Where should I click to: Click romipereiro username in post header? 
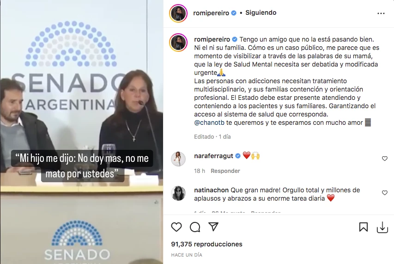[211, 13]
